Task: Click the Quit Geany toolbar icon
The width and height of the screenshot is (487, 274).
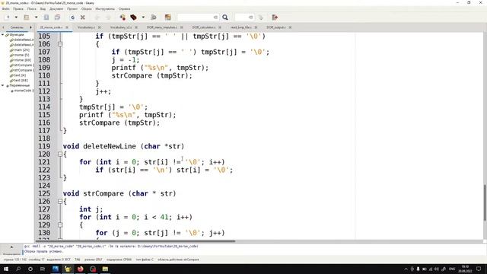Action: click(x=275, y=18)
